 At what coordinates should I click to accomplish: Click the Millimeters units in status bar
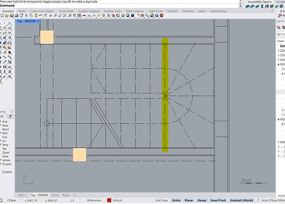click(94, 200)
